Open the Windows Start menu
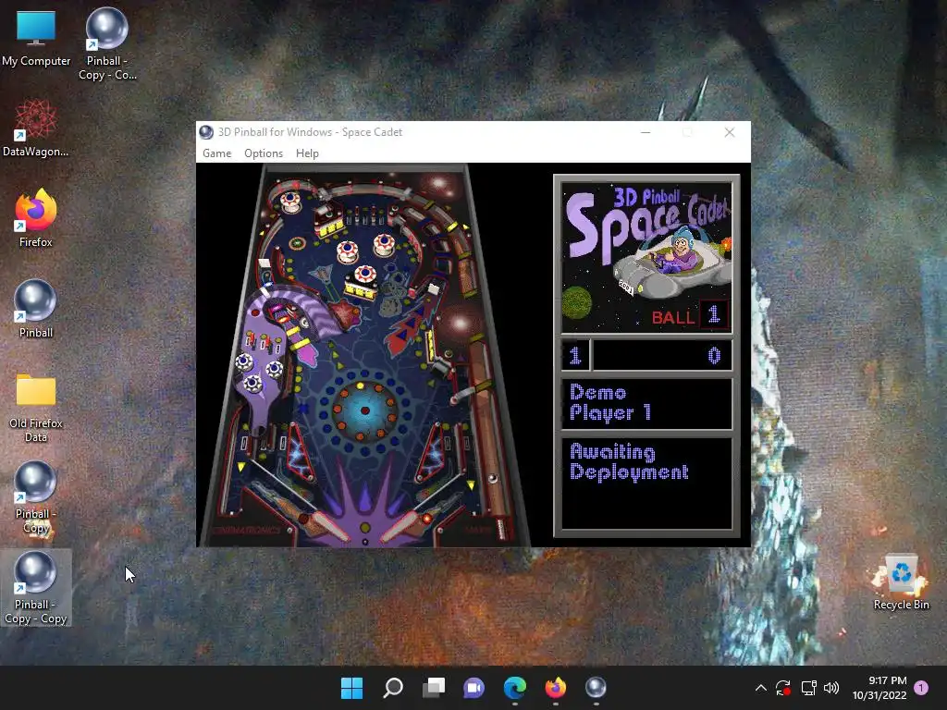This screenshot has height=710, width=947. tap(351, 688)
